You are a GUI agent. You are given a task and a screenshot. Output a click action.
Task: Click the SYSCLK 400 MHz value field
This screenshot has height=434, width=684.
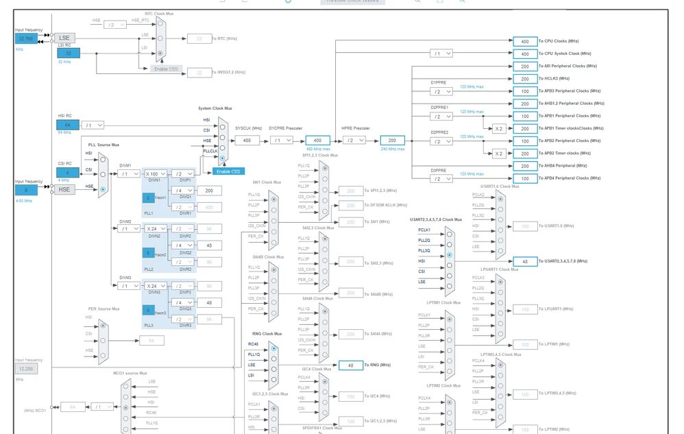click(x=247, y=141)
